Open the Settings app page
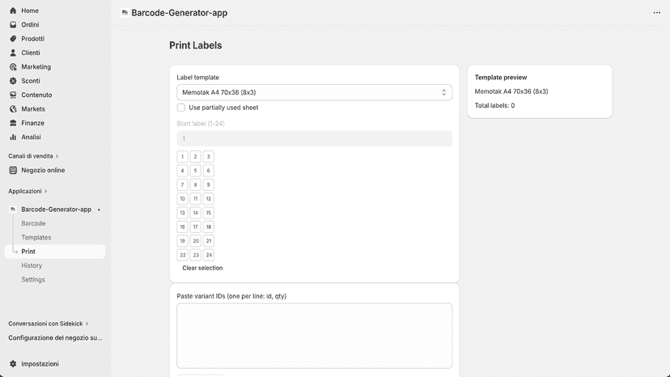670x377 pixels. pos(33,280)
